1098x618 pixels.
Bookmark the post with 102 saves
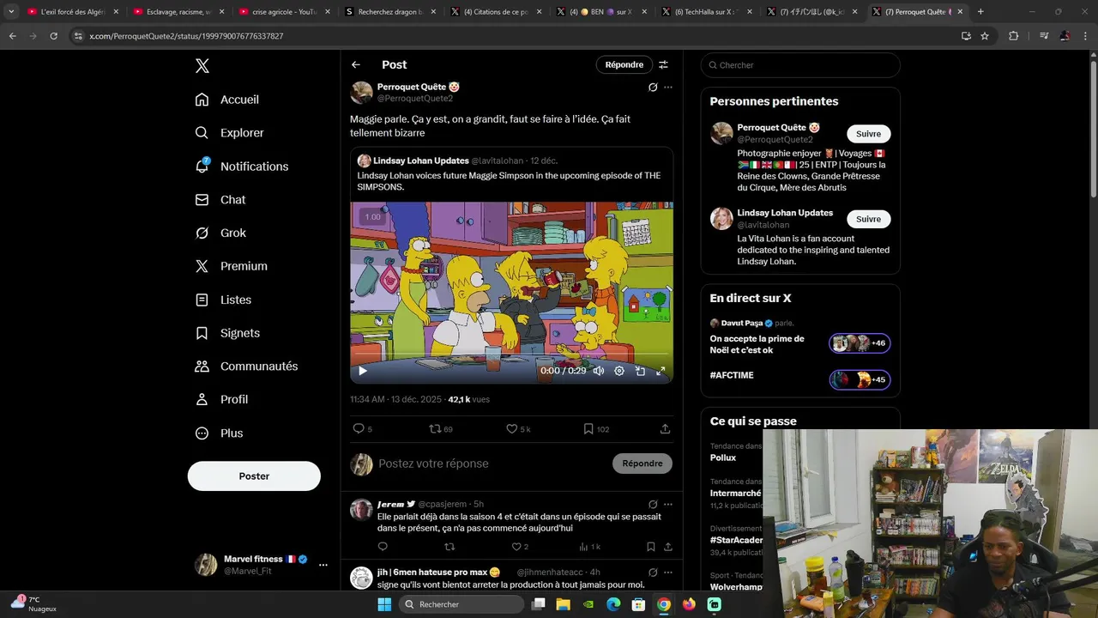[588, 428]
